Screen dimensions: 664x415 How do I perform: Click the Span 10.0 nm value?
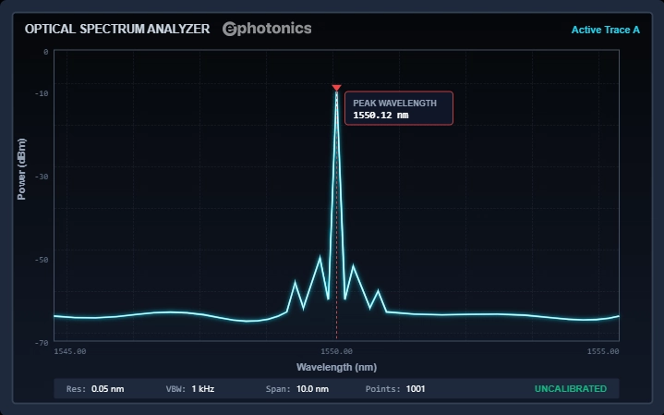296,389
